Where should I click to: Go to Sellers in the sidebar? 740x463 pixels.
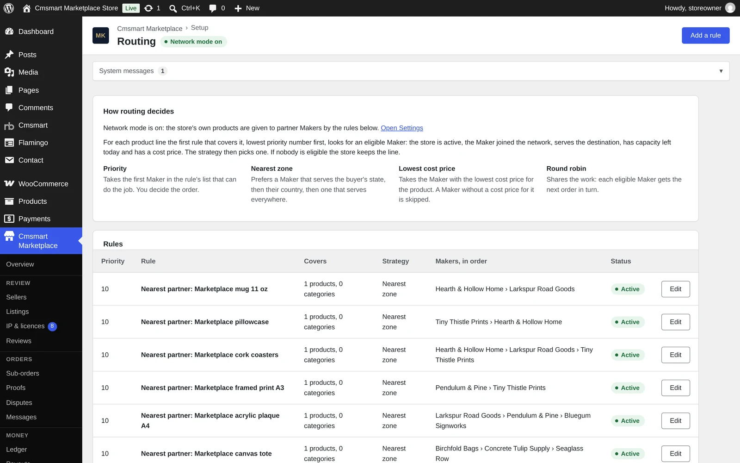(16, 297)
